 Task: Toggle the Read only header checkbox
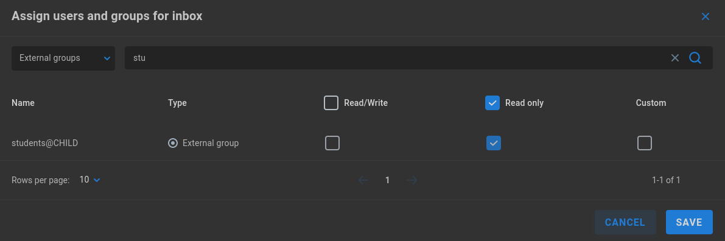(492, 103)
